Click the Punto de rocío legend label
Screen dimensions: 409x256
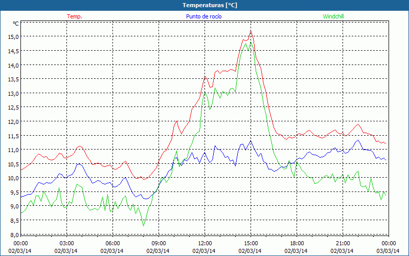click(203, 16)
